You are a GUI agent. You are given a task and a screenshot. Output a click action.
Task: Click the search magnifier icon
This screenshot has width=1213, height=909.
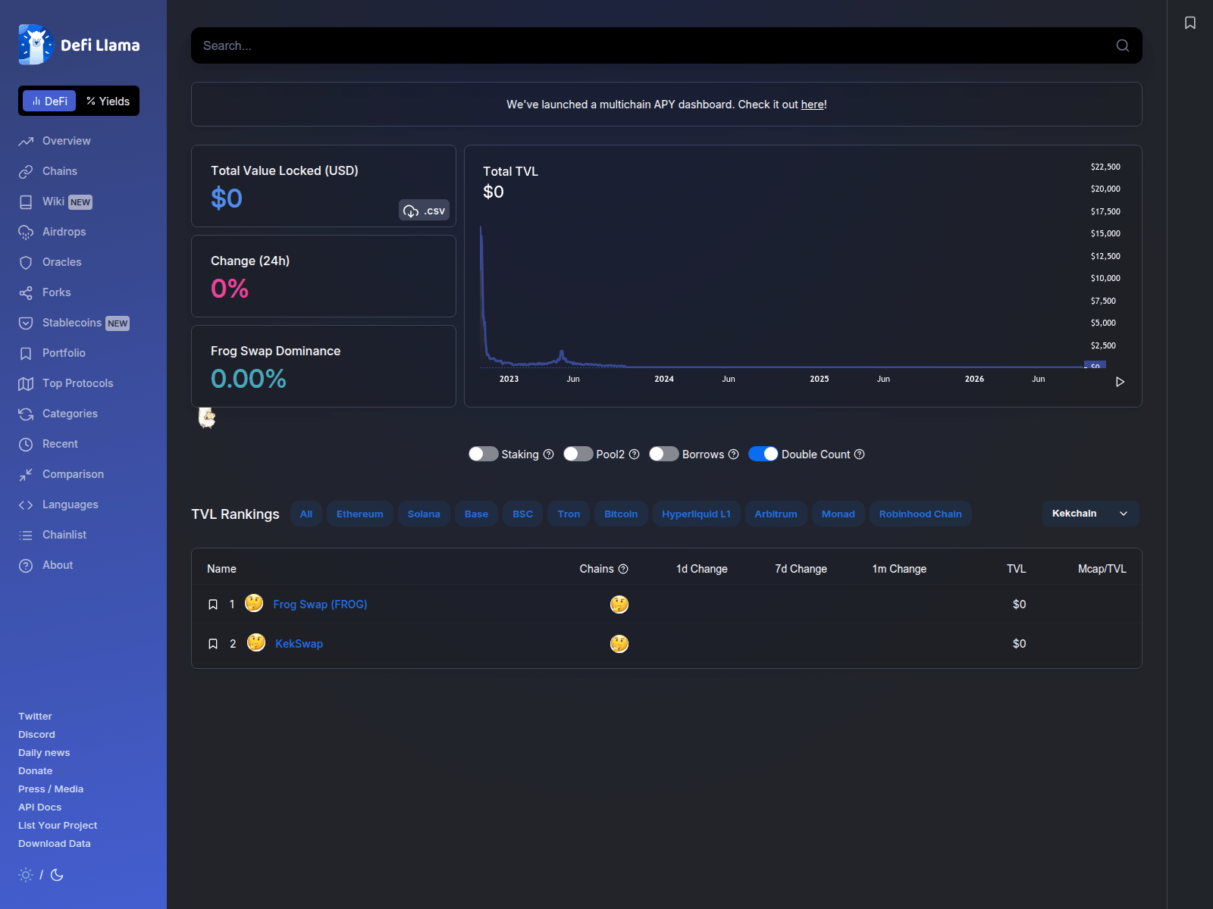point(1123,45)
